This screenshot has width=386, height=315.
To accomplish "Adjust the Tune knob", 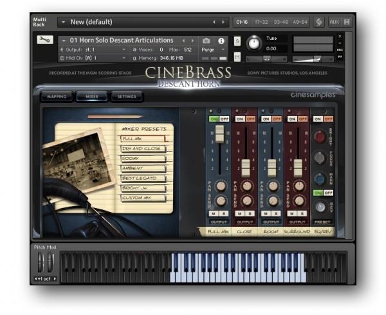I will point(254,43).
